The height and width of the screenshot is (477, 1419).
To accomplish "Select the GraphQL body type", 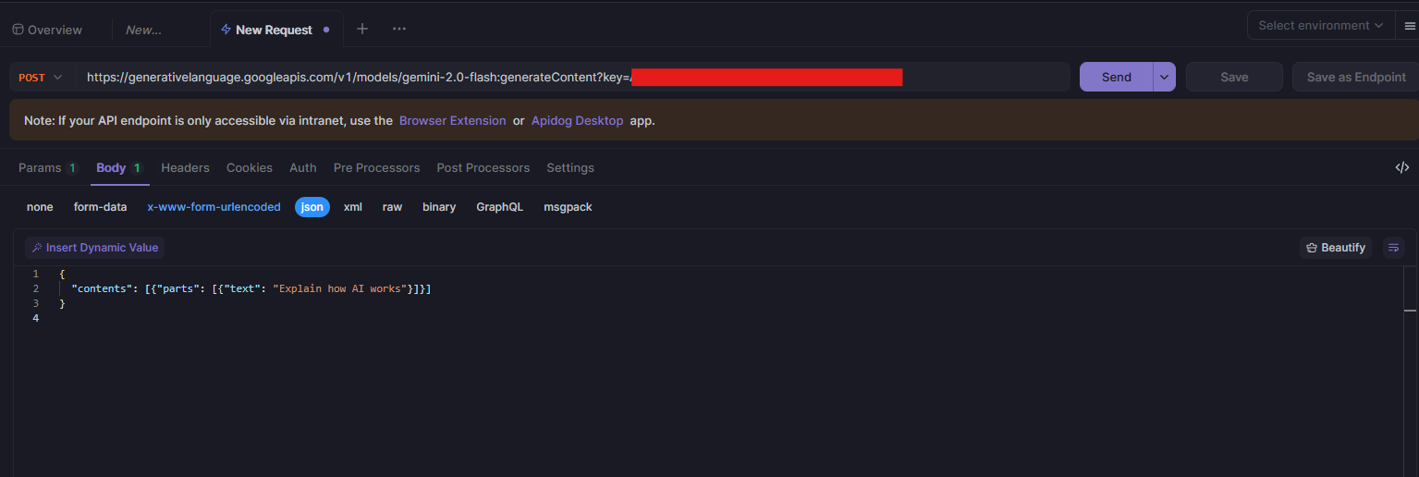I will [x=499, y=207].
